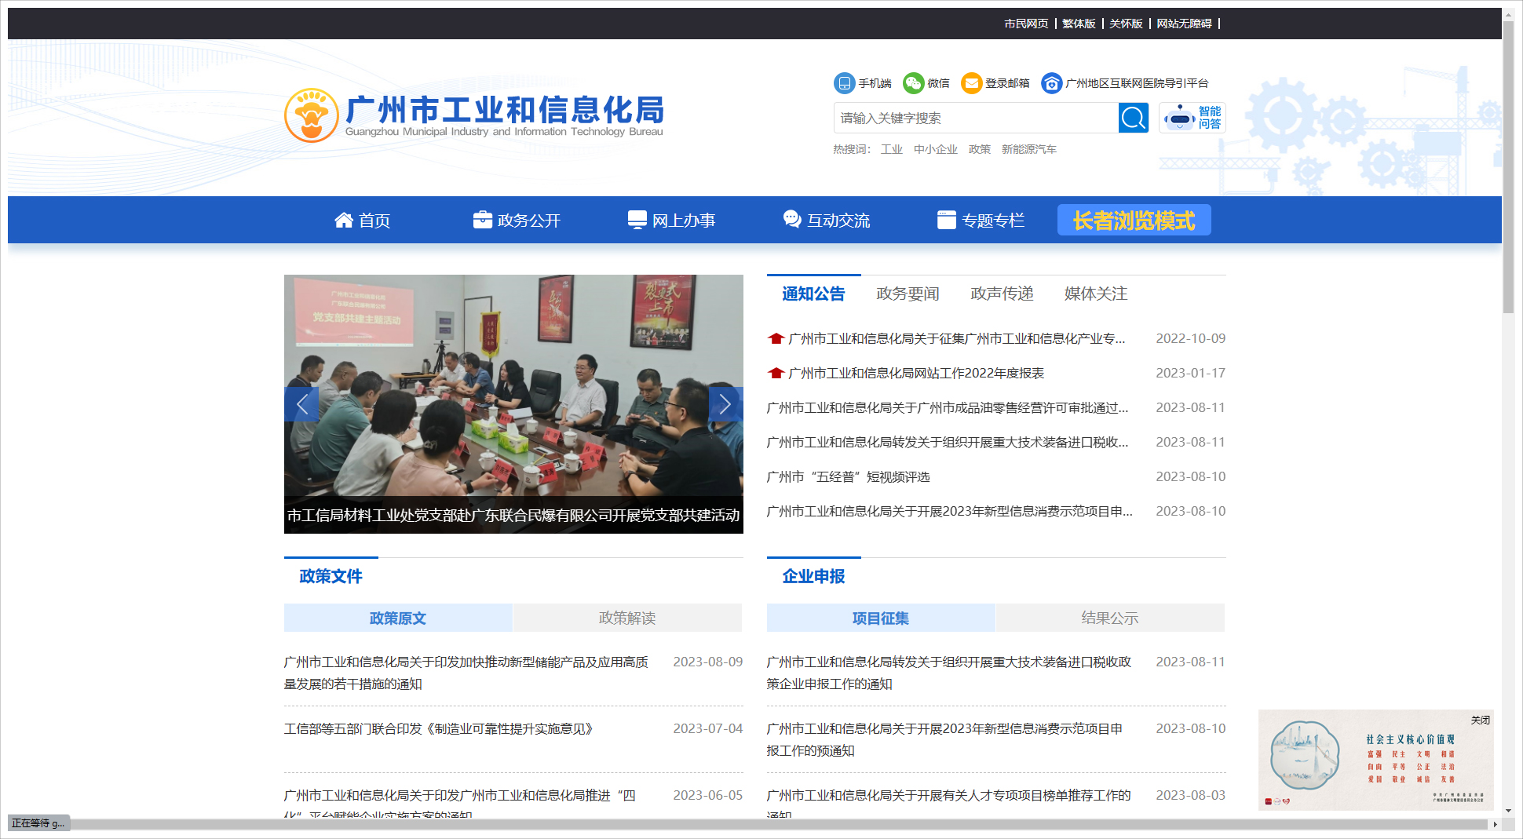Select the 政策解读 tab
Image resolution: width=1523 pixels, height=839 pixels.
pos(626,618)
